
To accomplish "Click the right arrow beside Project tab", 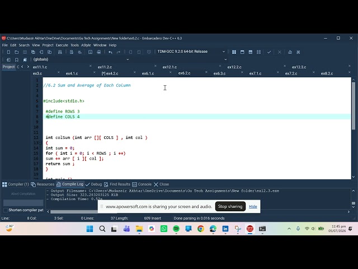I will [28, 67].
